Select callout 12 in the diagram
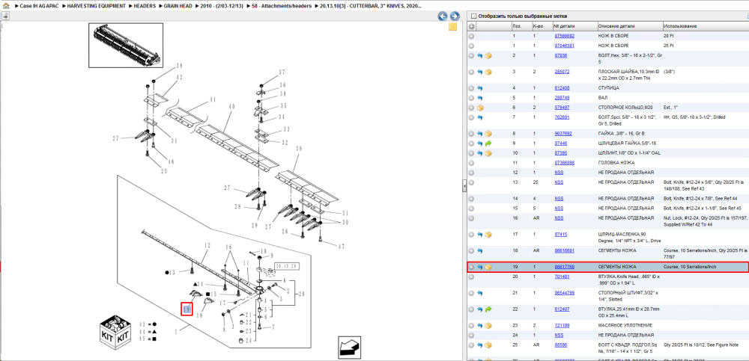 207,245
